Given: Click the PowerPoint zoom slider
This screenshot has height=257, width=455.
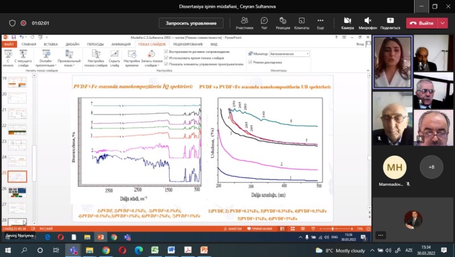Looking at the screenshot, I should point(336,229).
